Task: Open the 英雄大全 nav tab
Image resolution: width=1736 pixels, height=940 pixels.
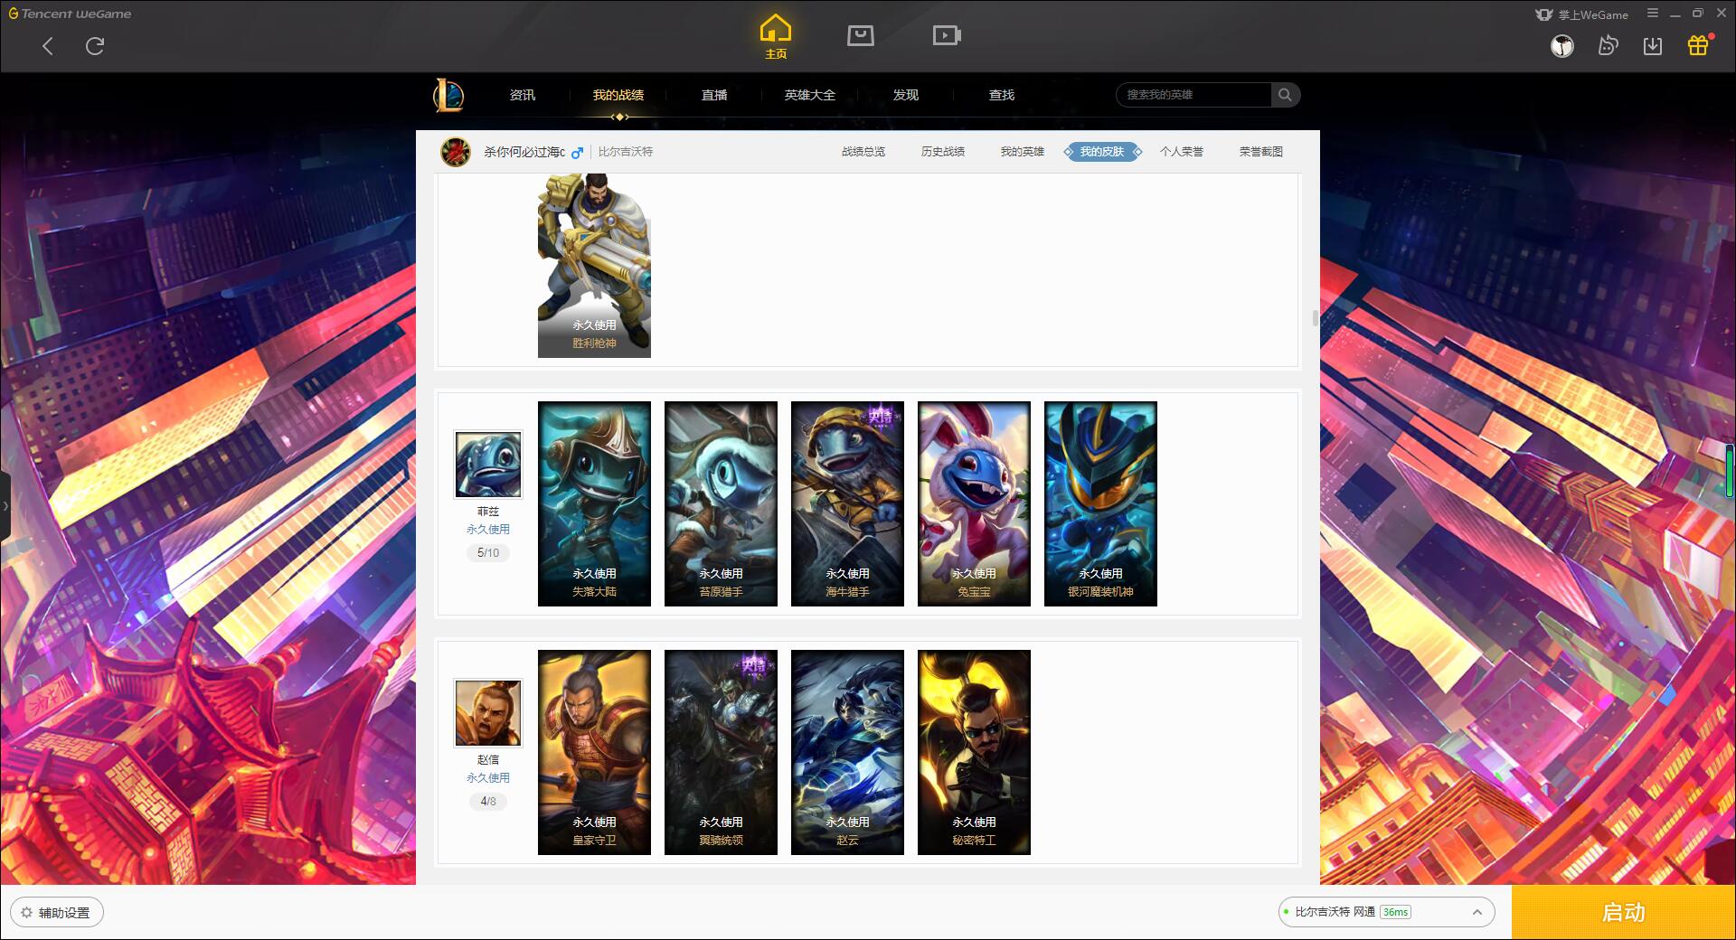Action: tap(810, 95)
